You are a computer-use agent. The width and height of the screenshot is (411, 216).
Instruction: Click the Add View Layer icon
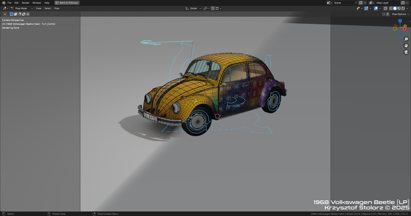403,3
